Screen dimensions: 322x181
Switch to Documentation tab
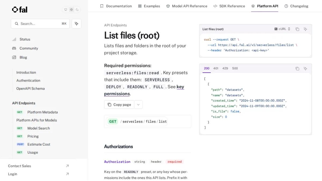coord(116,6)
